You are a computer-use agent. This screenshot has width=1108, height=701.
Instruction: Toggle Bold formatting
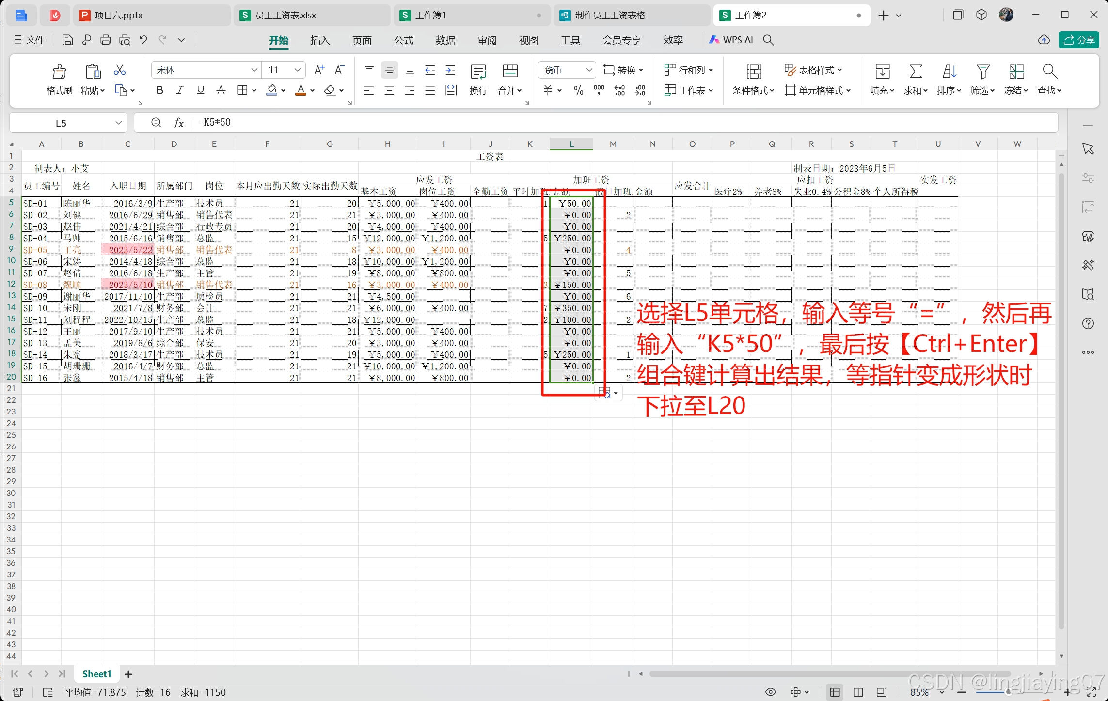tap(159, 90)
